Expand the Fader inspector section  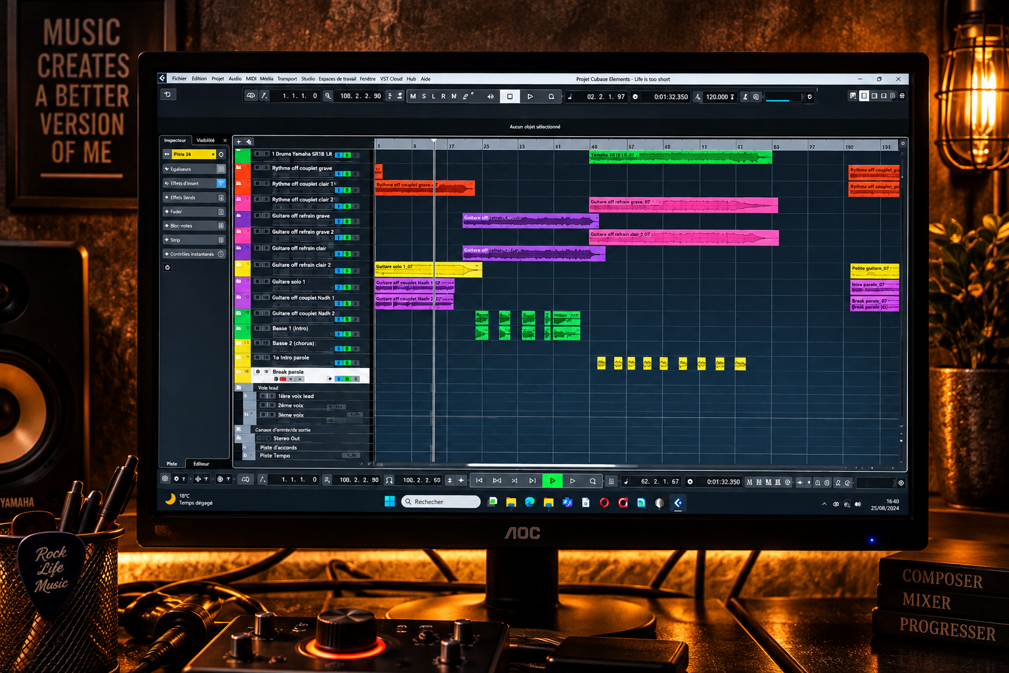(194, 212)
